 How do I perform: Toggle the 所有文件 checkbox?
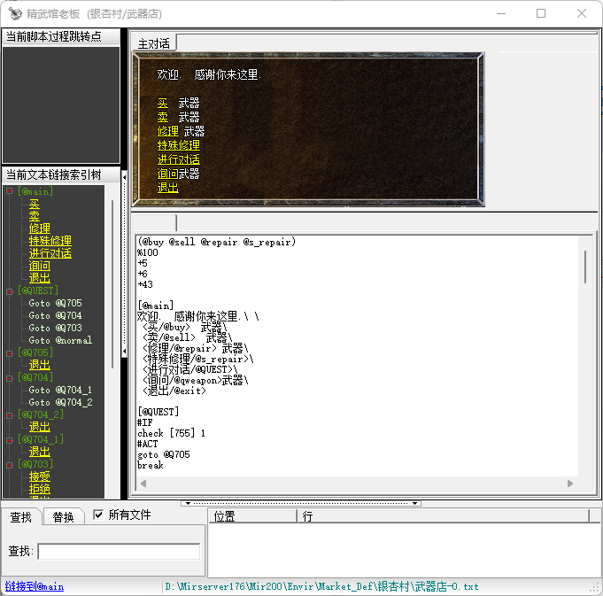(x=98, y=515)
